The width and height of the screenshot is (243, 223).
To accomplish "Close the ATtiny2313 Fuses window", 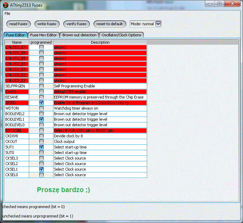I will (x=232, y=4).
